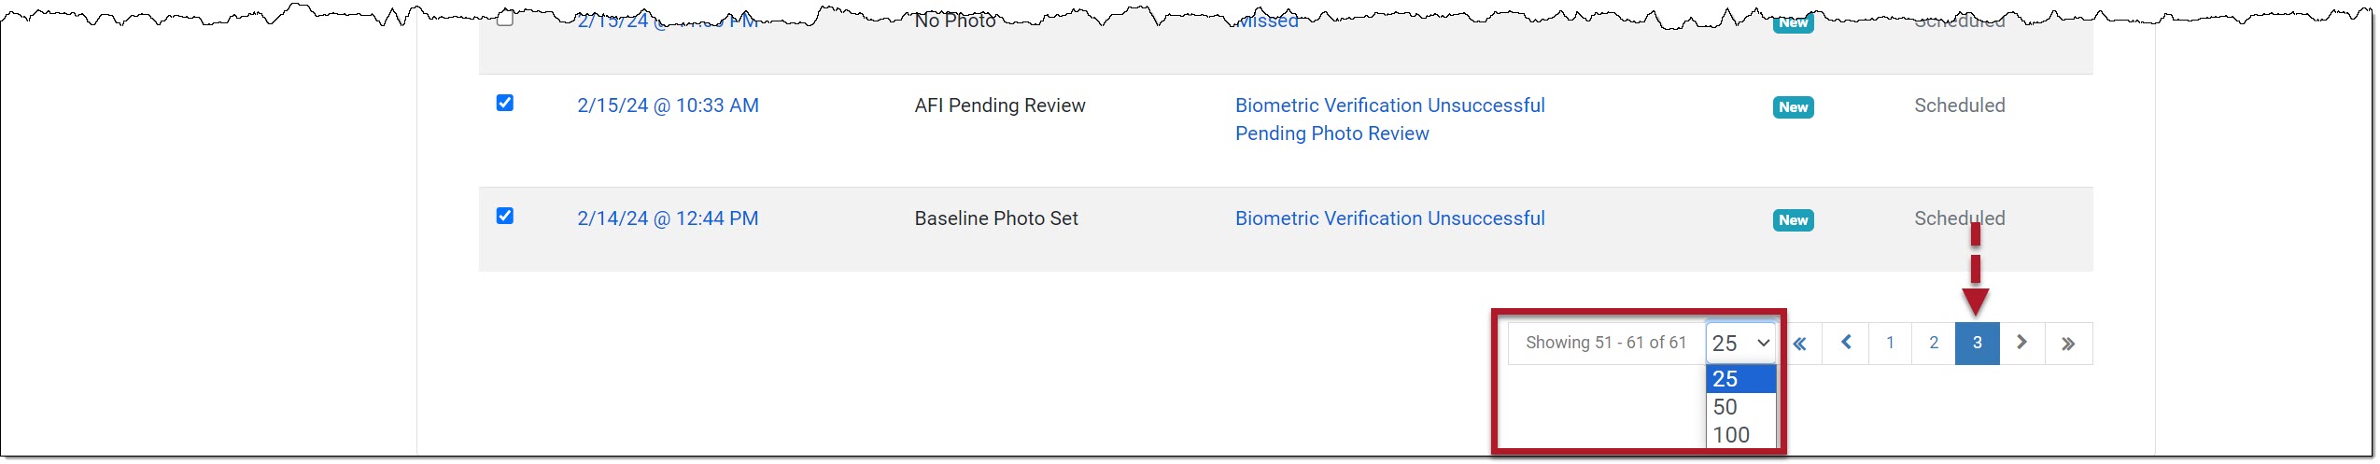Click next page chevron icon
Image resolution: width=2380 pixels, height=464 pixels.
tap(2021, 343)
